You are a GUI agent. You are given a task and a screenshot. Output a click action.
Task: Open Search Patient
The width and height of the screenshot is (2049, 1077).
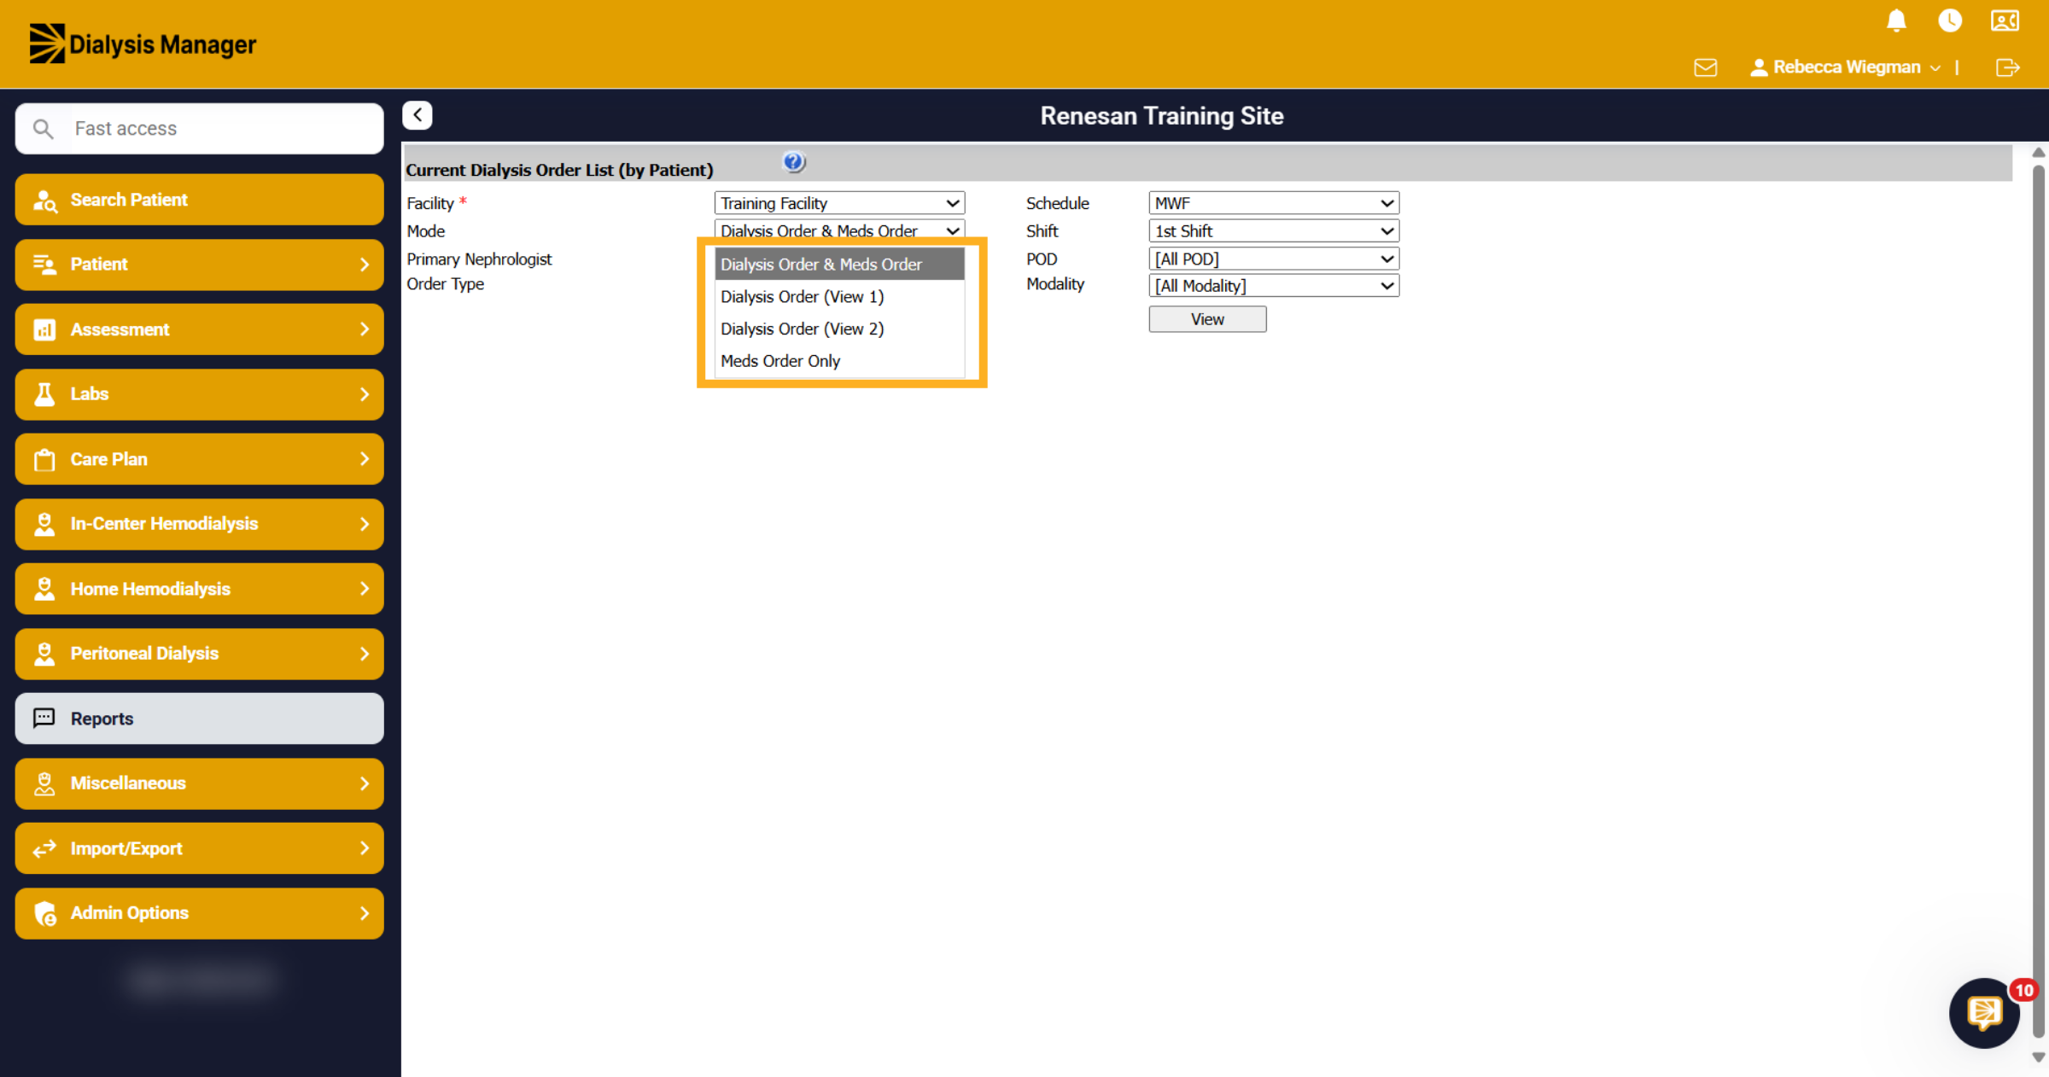[199, 200]
